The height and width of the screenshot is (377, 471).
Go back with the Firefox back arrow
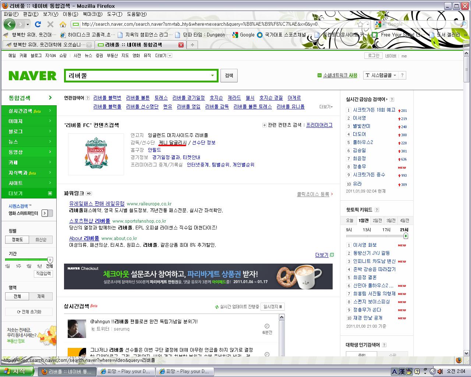(x=10, y=24)
